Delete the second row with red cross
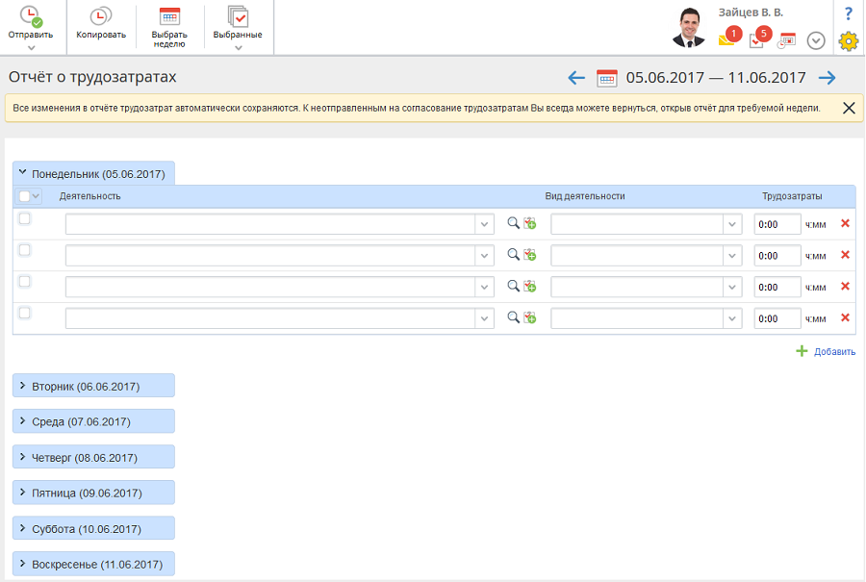Screen dimensions: 866x582 845,255
